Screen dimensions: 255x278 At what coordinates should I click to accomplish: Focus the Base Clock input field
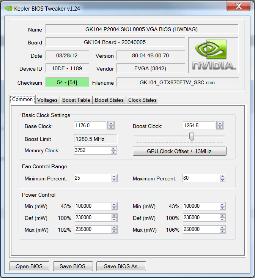[x=90, y=126]
